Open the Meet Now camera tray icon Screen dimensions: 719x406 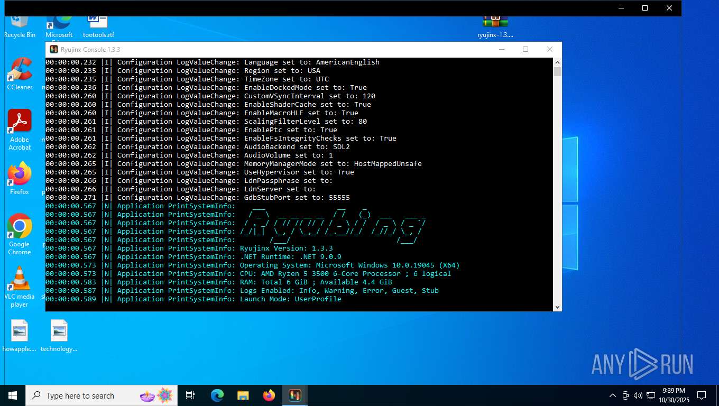tap(625, 395)
